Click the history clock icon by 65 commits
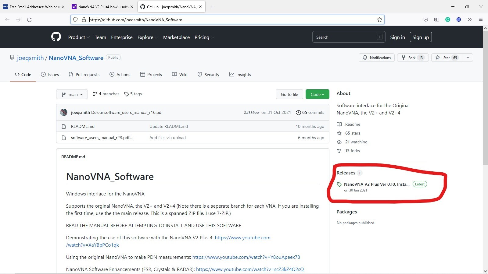This screenshot has height=274, width=488. tap(298, 112)
